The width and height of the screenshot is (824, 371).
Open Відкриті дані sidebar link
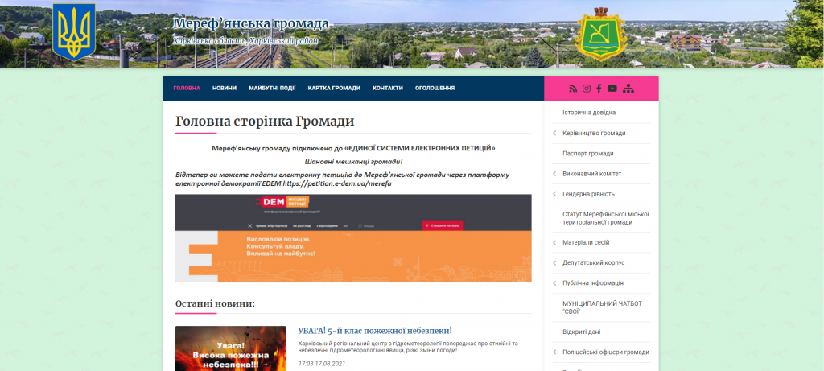[x=581, y=332]
